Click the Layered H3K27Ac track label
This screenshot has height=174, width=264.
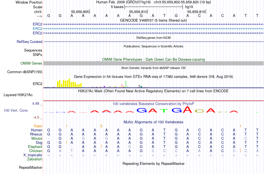tap(18, 95)
